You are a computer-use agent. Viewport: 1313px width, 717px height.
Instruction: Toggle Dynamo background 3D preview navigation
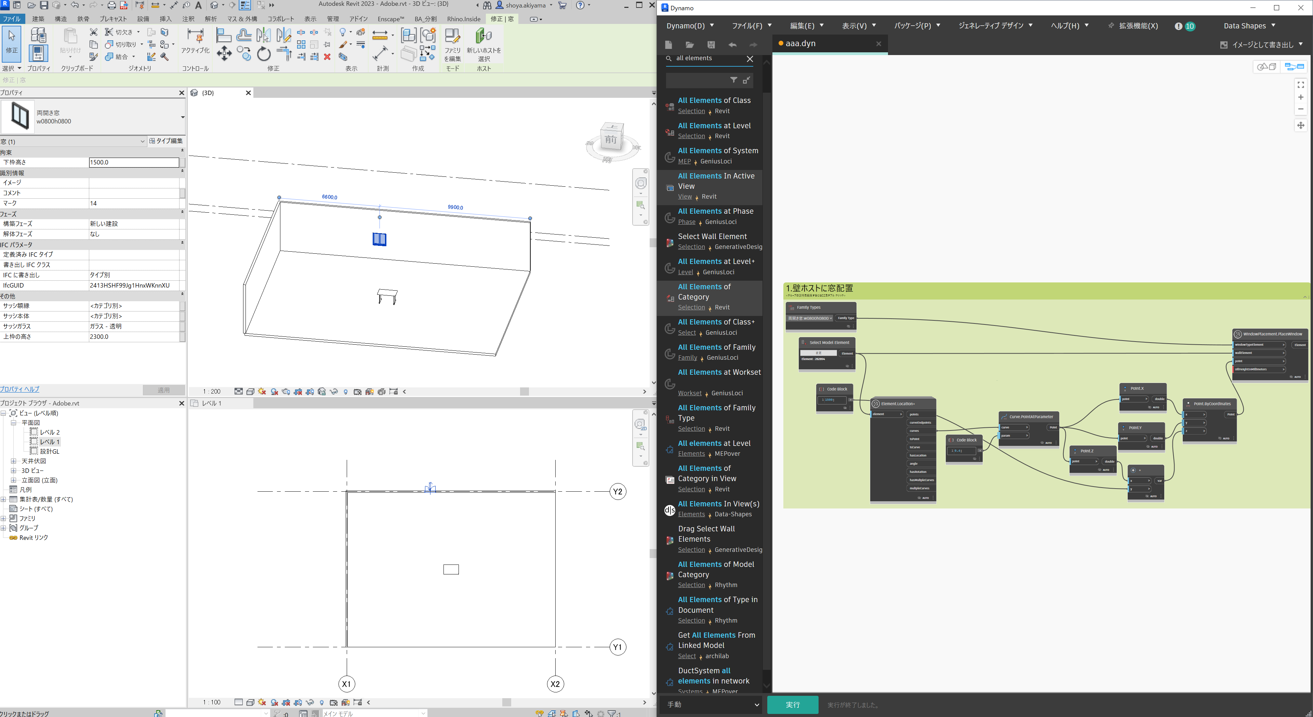point(1266,67)
